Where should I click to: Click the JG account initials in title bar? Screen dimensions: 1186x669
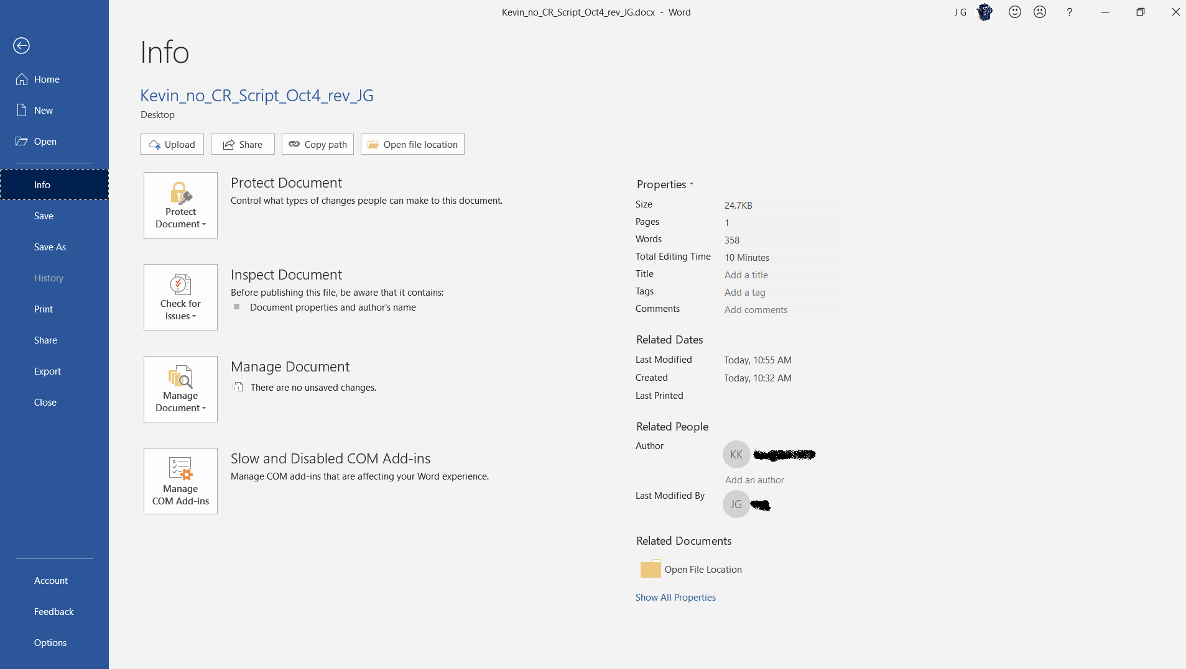[960, 12]
